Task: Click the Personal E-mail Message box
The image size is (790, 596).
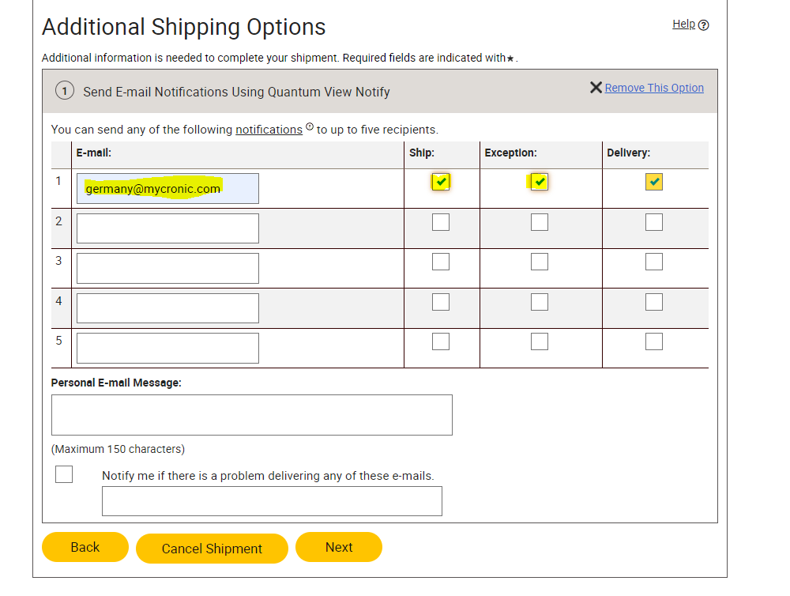Action: [x=251, y=415]
